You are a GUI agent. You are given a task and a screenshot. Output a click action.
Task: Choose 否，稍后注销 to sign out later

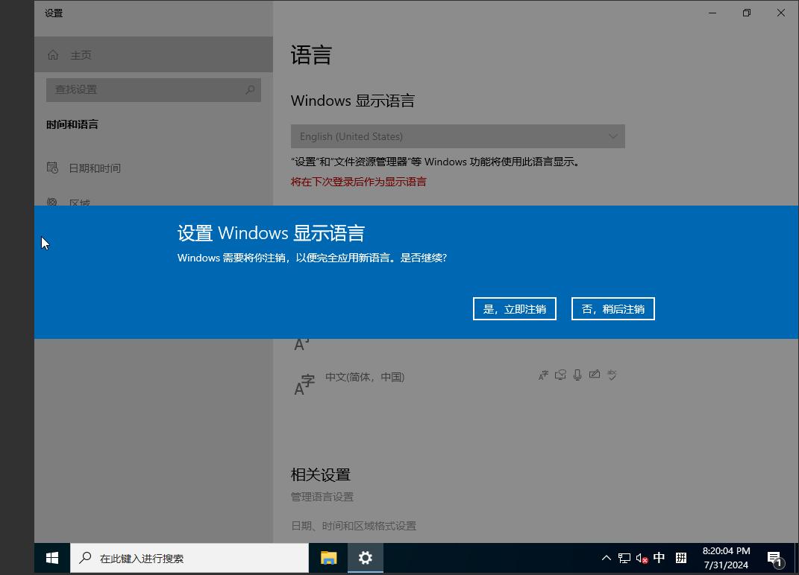[613, 309]
